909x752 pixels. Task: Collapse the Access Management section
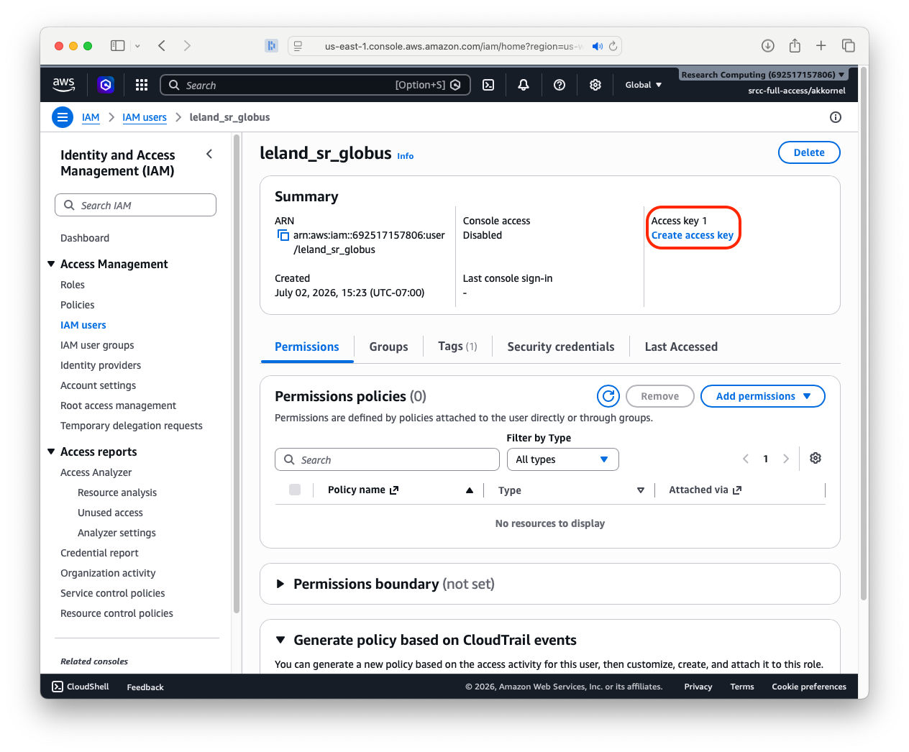point(51,264)
